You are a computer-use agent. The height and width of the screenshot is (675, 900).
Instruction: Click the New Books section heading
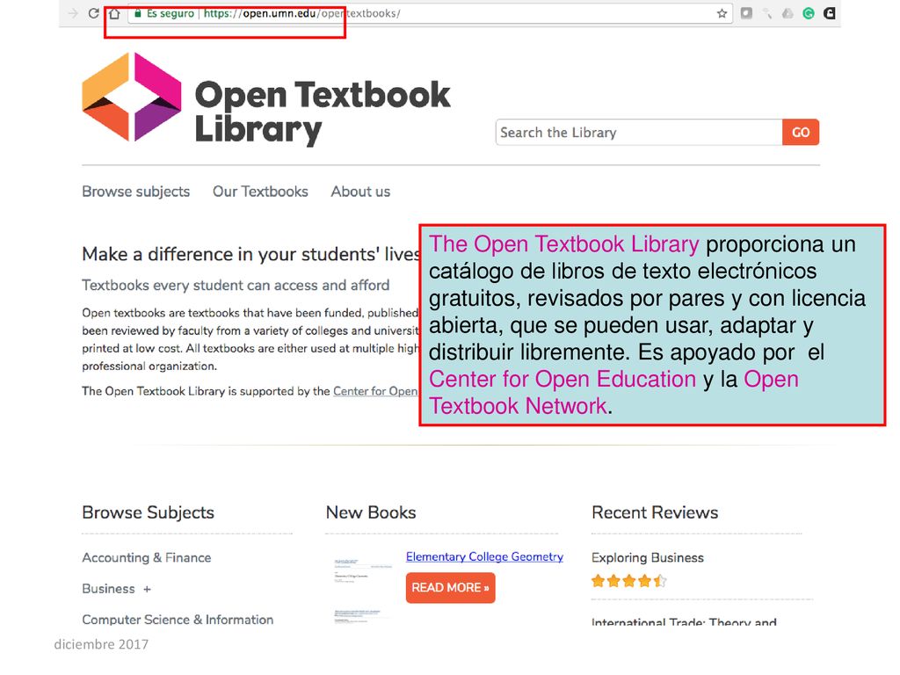pos(371,512)
